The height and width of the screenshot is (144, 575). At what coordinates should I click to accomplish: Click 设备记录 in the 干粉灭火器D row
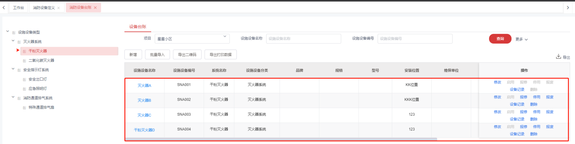pyautogui.click(x=517, y=134)
